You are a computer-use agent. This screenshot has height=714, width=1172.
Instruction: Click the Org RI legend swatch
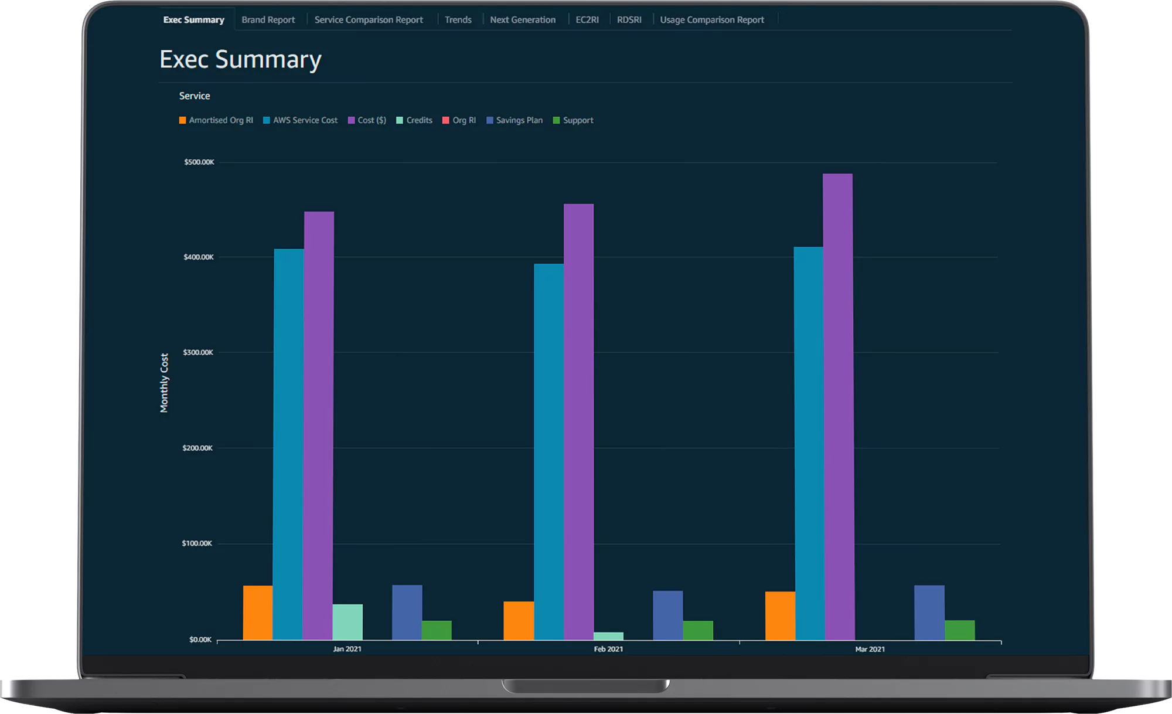pos(446,120)
